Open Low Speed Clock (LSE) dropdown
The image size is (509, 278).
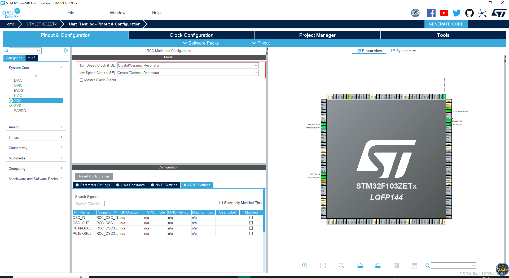tap(188, 73)
